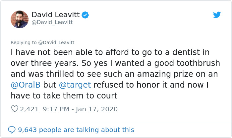Click the 2,421 likes count
This screenshot has height=138, width=232.
tap(29, 109)
